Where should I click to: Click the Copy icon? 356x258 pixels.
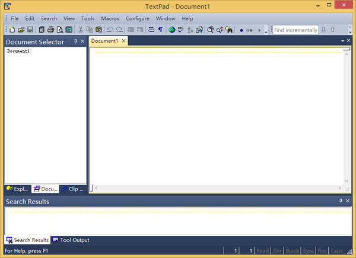(90, 30)
